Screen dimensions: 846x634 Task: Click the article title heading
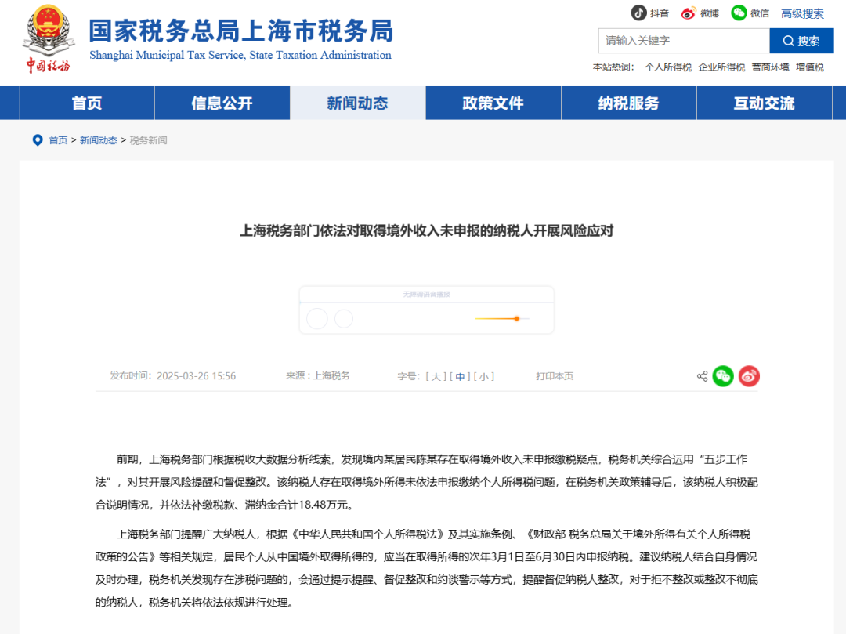tap(427, 231)
